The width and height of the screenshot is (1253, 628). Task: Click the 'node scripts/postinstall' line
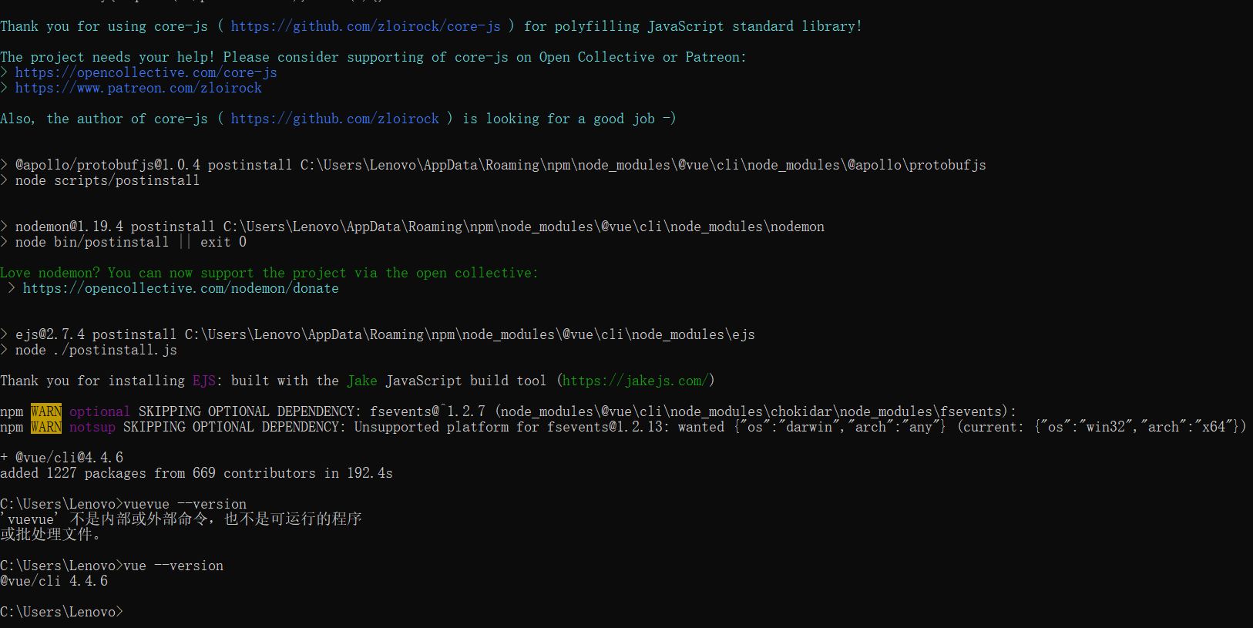coord(99,180)
